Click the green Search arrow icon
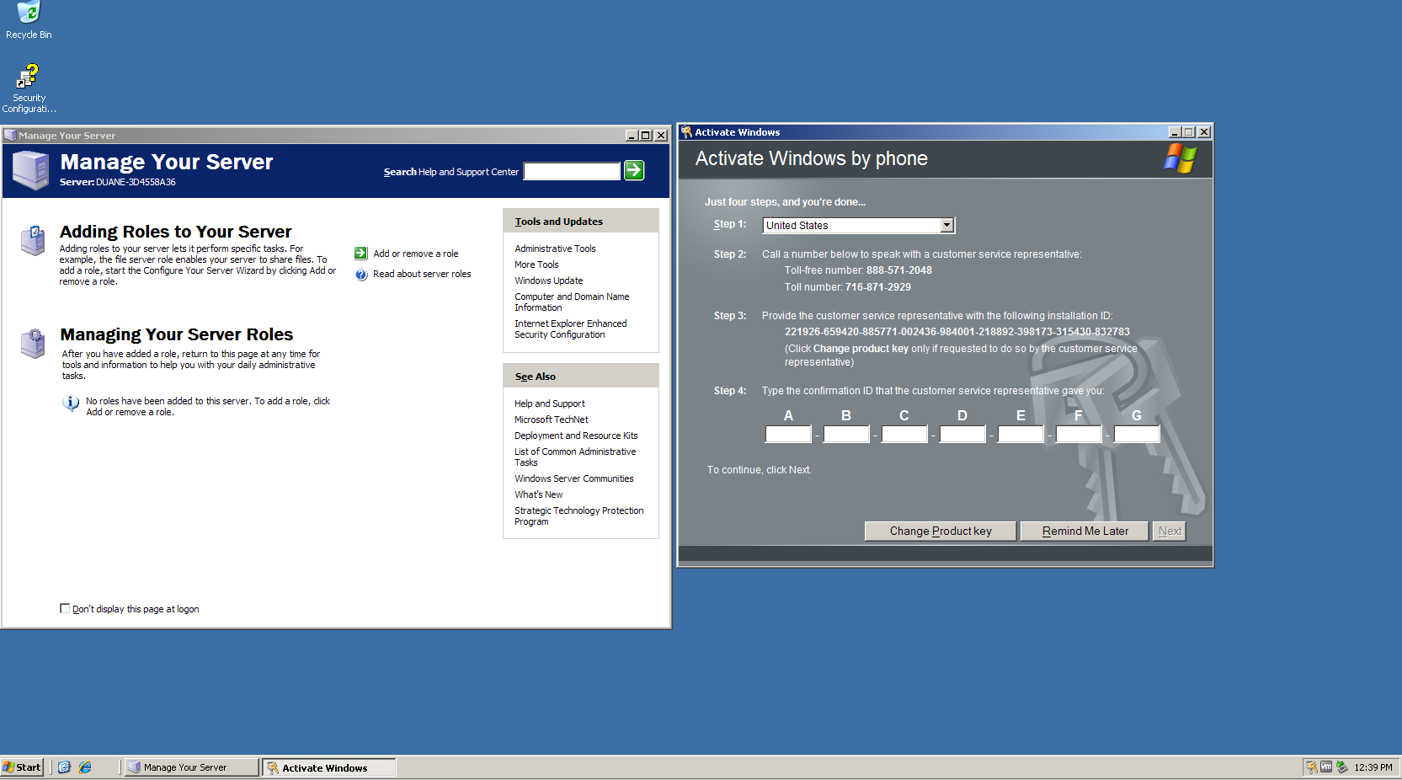 point(633,171)
